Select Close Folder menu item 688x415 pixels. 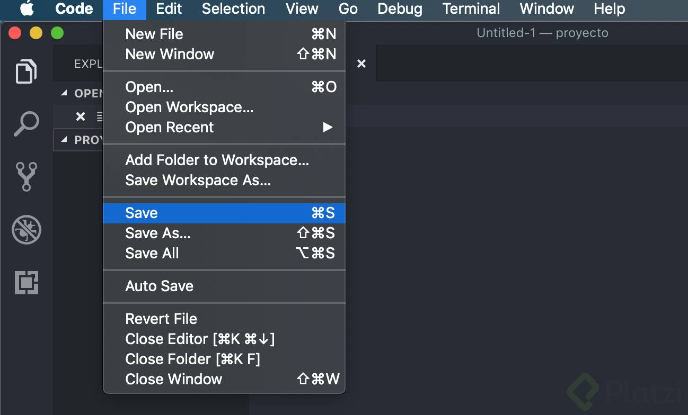point(224,359)
